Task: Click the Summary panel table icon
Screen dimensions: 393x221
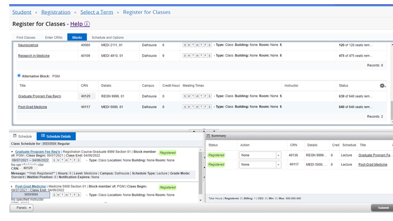Action: [208, 136]
